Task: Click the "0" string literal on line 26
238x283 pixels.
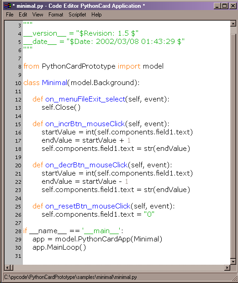Action: click(149, 214)
